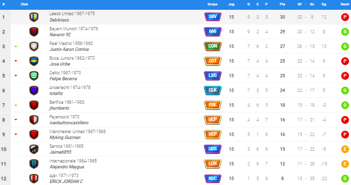Select the Santos black-and-white shield icon
The width and height of the screenshot is (351, 185).
34,149
